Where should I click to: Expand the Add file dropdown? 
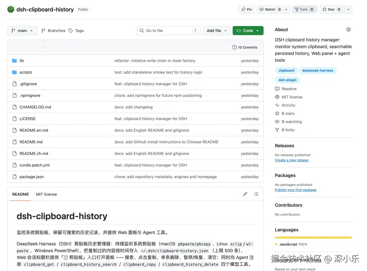[217, 31]
